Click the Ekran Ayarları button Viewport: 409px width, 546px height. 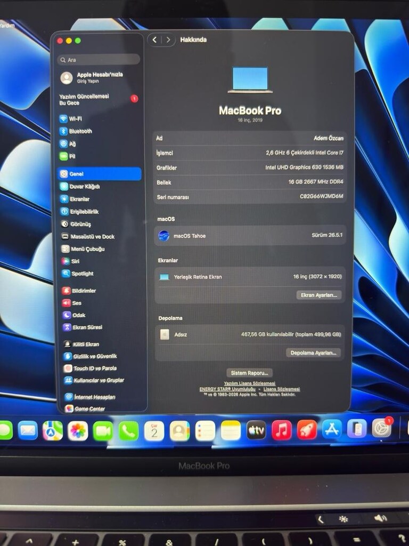319,295
